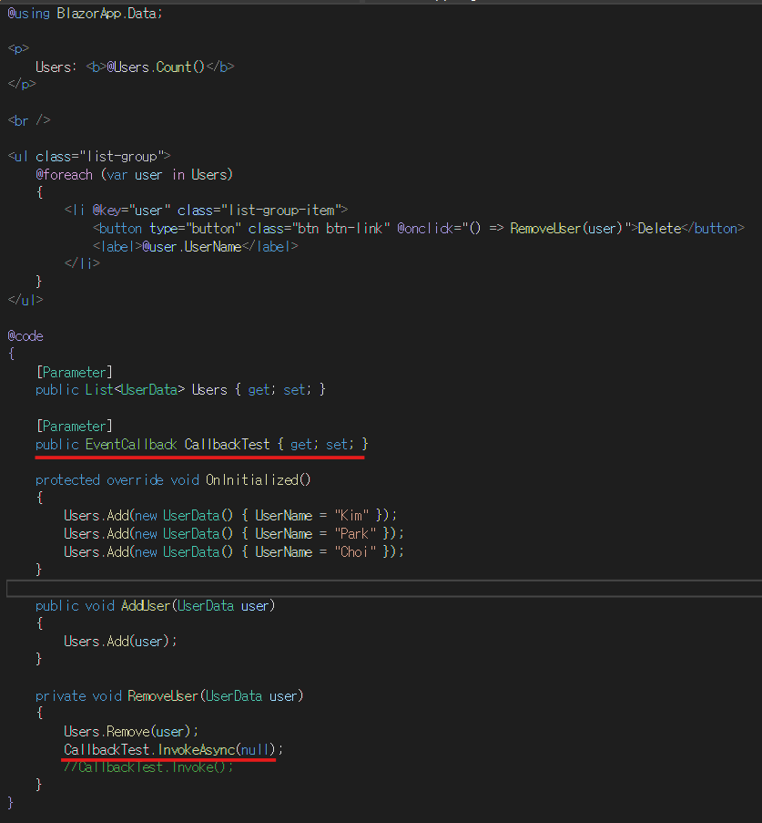
Task: Click the 'public EventCallback CallbackTest' line
Action: click(x=202, y=444)
